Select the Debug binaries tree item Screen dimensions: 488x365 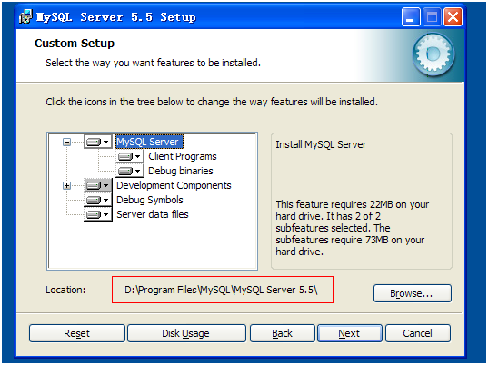click(181, 171)
